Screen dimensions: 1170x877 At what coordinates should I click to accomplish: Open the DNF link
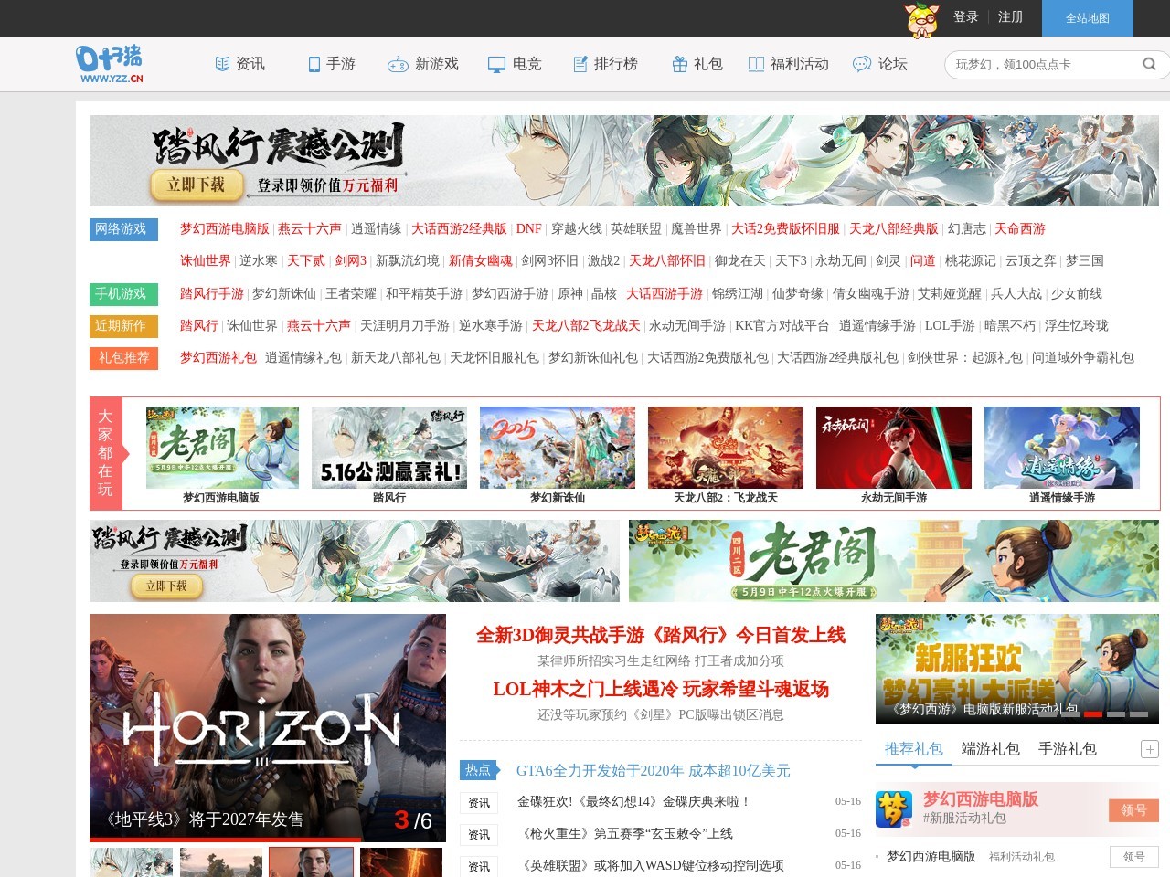528,229
